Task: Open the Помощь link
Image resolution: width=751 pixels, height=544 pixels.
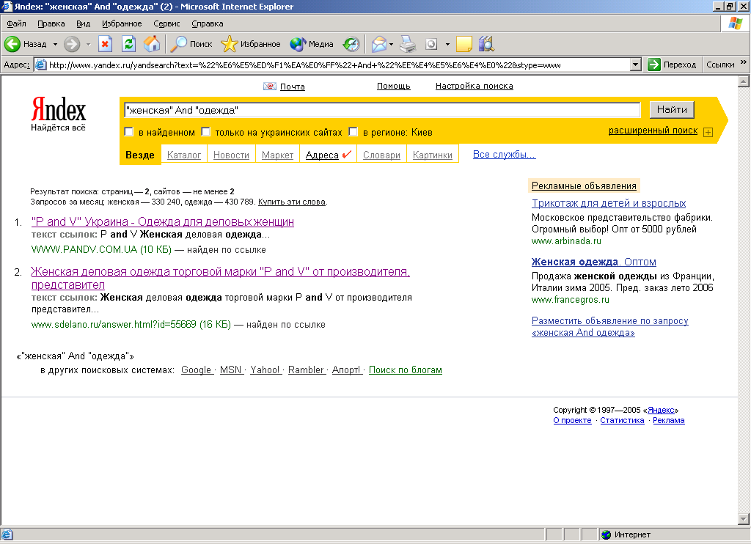Action: point(393,86)
